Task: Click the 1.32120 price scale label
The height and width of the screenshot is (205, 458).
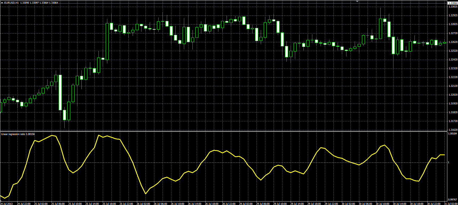Action: (x=453, y=86)
